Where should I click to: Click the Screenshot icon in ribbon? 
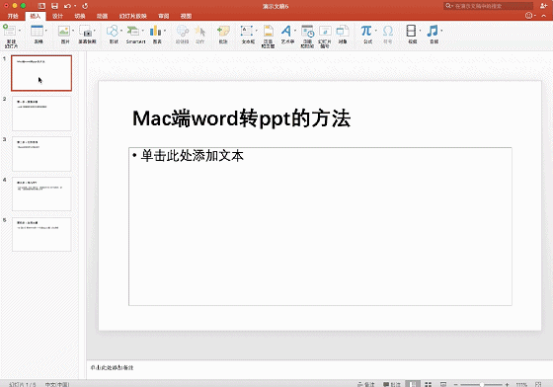[86, 31]
